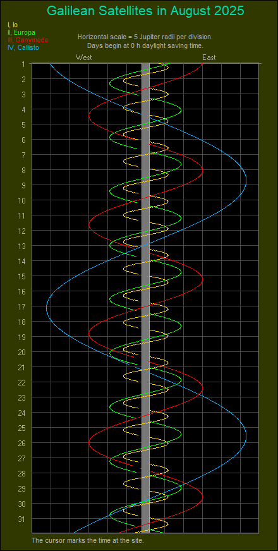
Task: Click day label 7 on the axis
Action: (x=23, y=155)
